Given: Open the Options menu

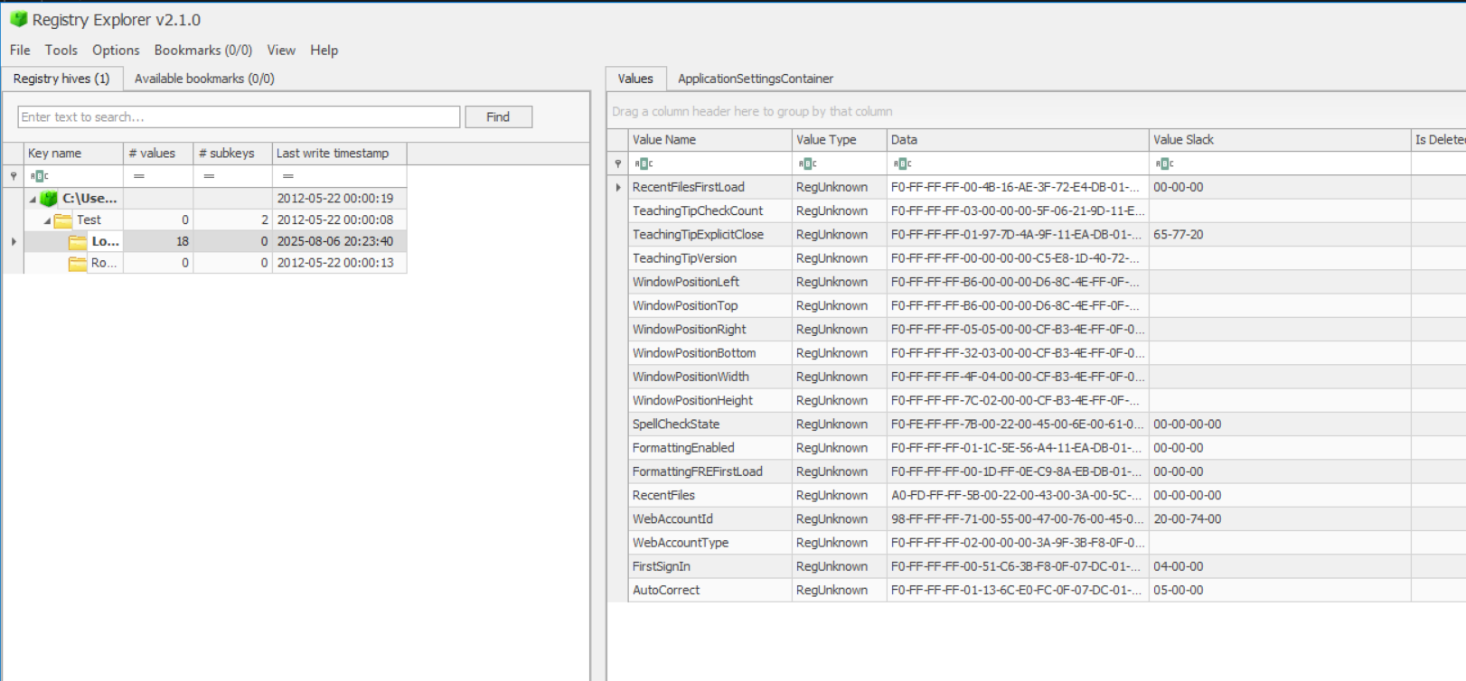Looking at the screenshot, I should click(x=116, y=51).
